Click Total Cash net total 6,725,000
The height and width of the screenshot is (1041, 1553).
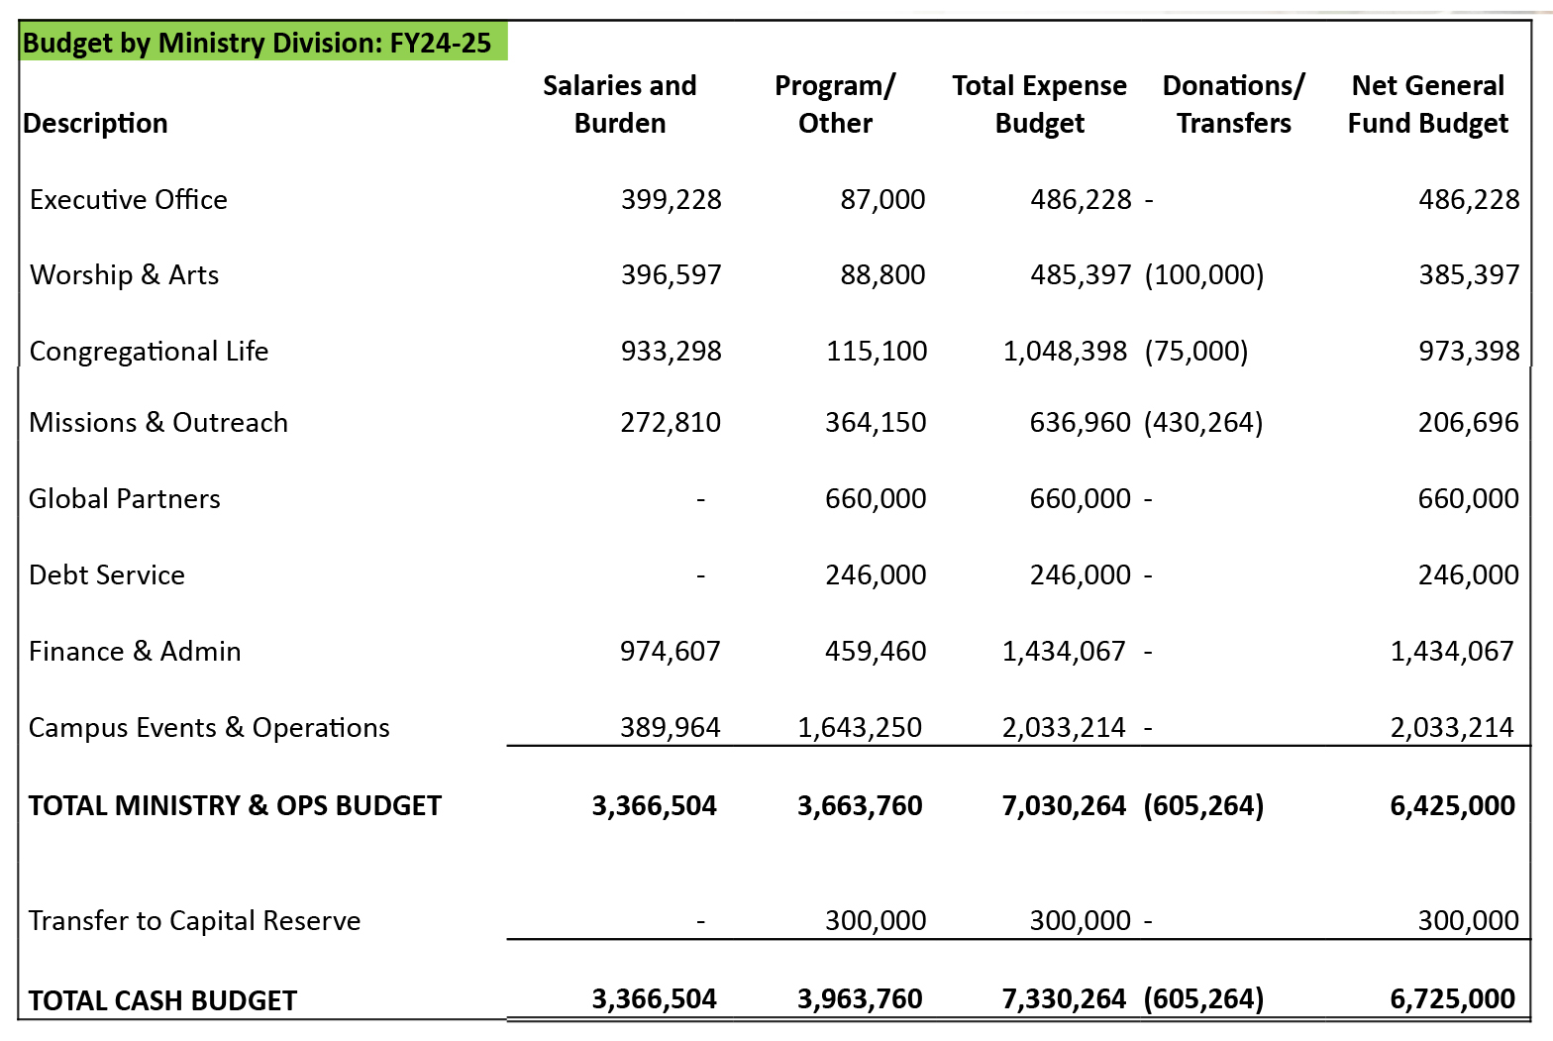[1452, 999]
